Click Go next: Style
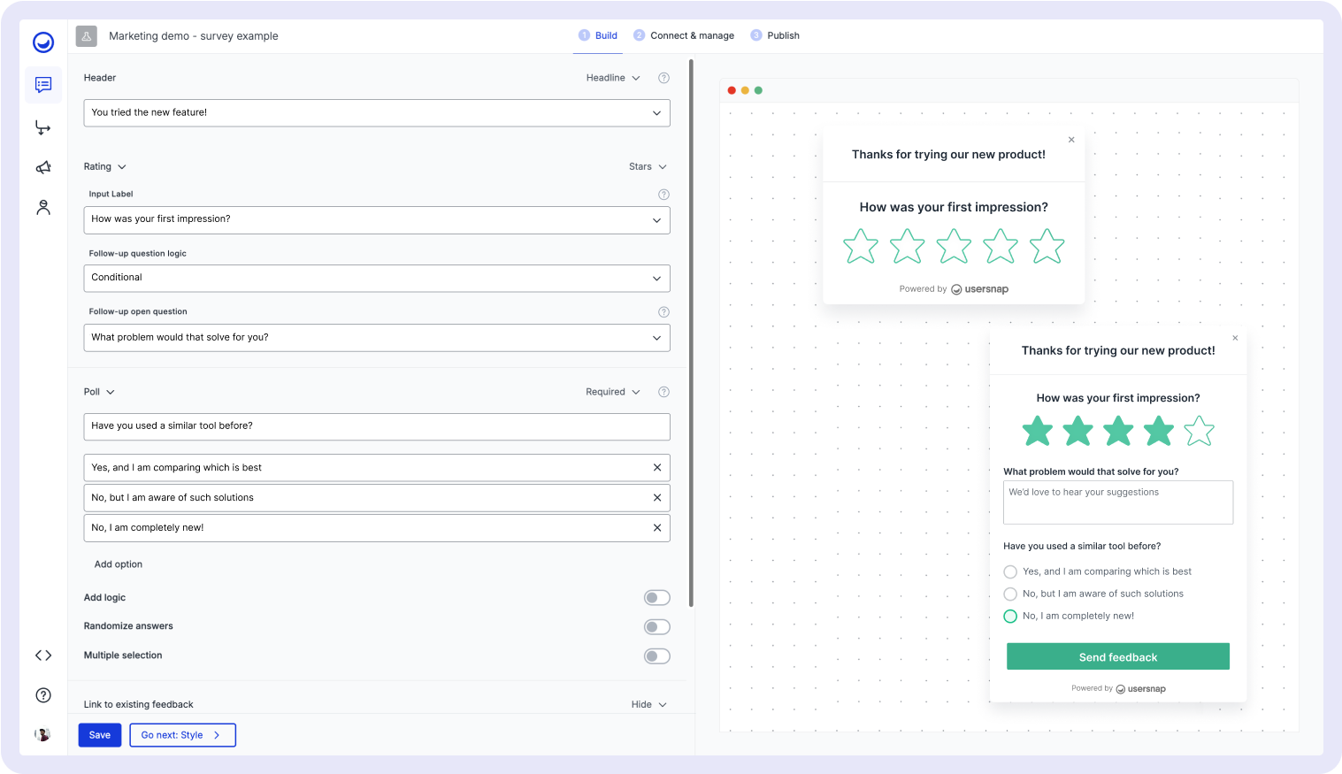This screenshot has width=1342, height=774. coord(182,734)
